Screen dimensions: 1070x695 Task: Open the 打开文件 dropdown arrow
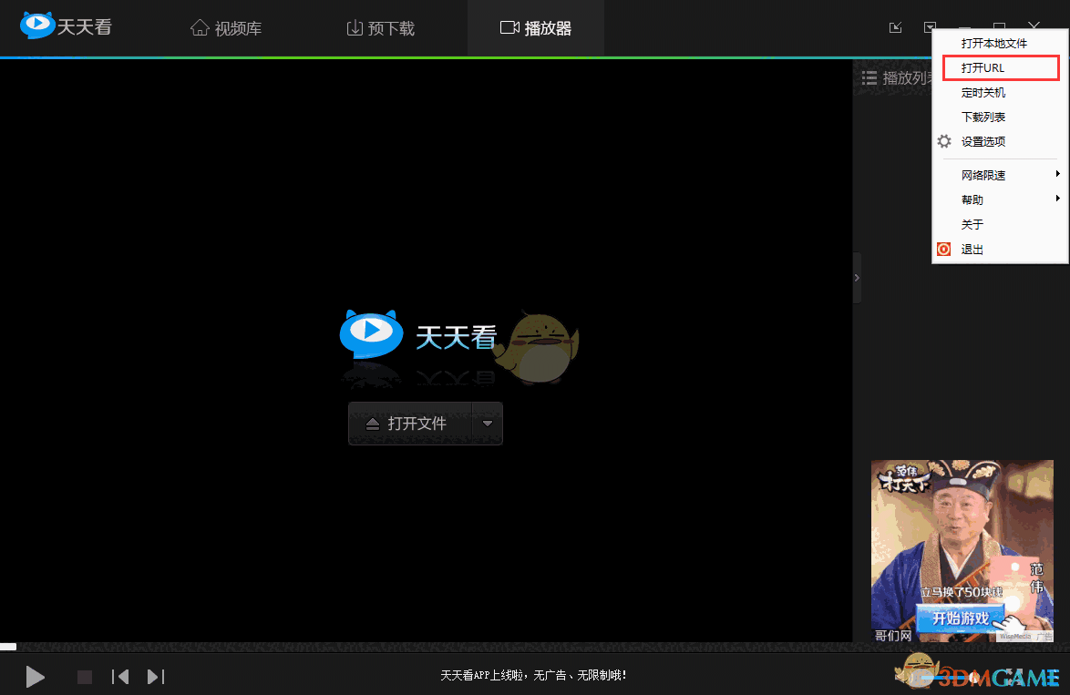pyautogui.click(x=488, y=423)
